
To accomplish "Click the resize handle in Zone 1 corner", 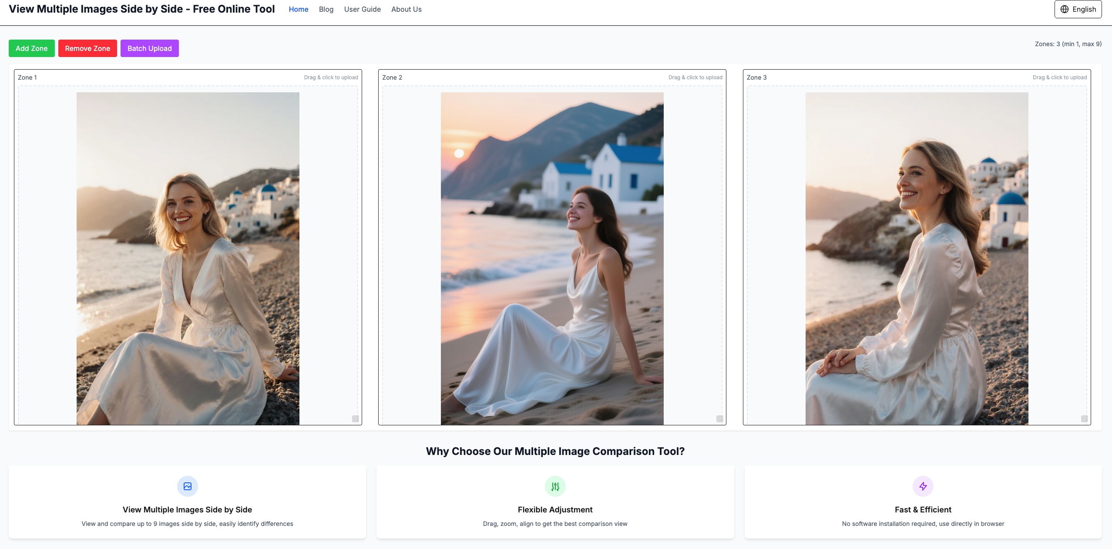I will tap(355, 418).
